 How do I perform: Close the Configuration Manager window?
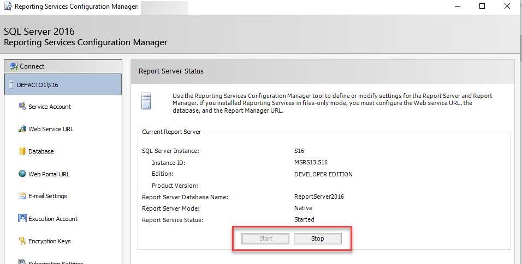tap(507, 7)
